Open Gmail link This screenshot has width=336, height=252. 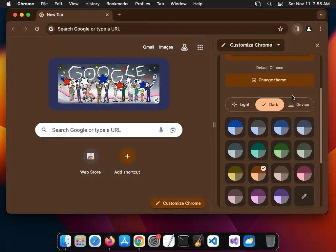coord(149,47)
